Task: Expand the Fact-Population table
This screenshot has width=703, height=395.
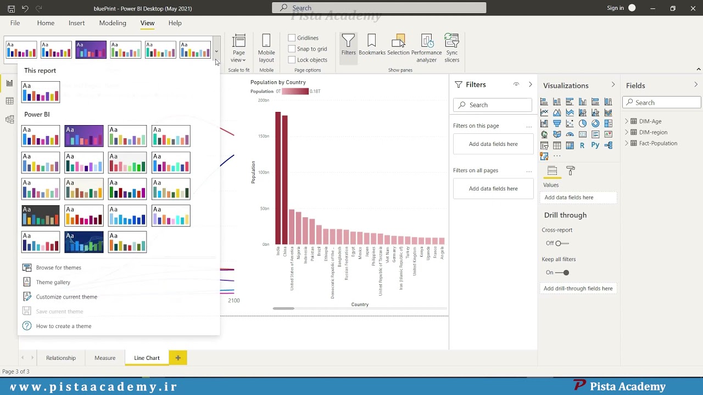Action: pos(626,143)
